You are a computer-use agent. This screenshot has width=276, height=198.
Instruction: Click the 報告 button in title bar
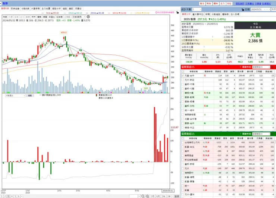(209, 3)
